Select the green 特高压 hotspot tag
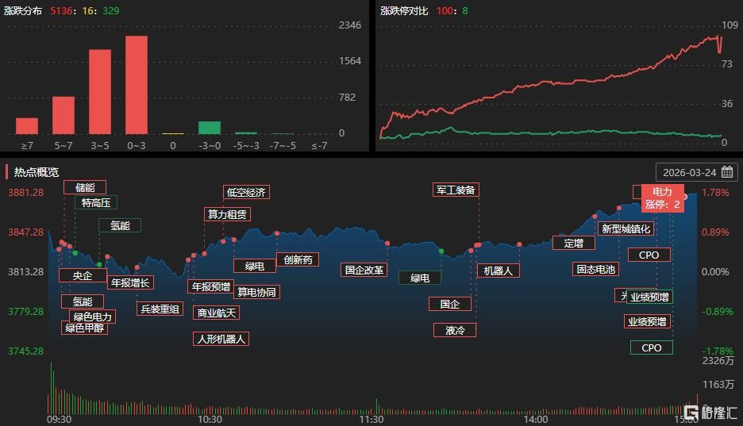The height and width of the screenshot is (426, 743). (x=96, y=202)
